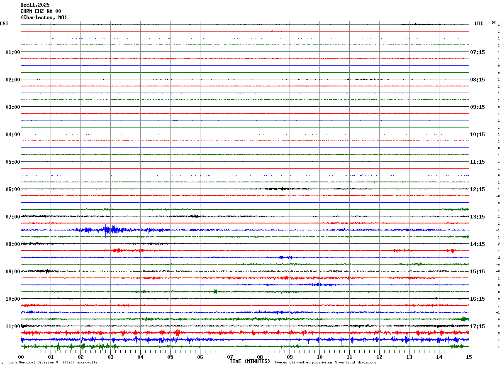Click the 13:15 UTC time label
The image size is (502, 368).
point(478,217)
